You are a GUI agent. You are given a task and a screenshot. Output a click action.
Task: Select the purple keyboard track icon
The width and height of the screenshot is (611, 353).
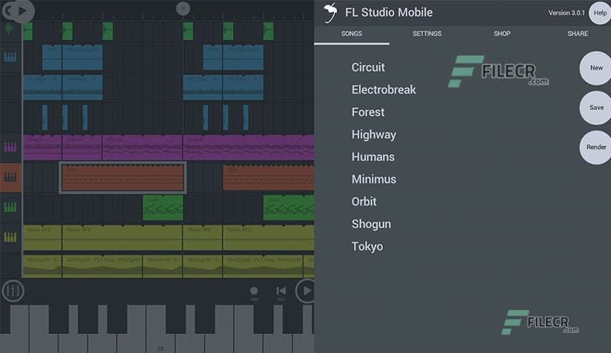[x=10, y=147]
